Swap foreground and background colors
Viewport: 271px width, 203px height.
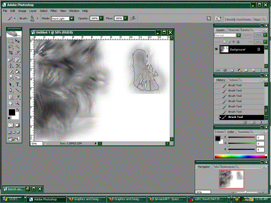click(x=18, y=110)
